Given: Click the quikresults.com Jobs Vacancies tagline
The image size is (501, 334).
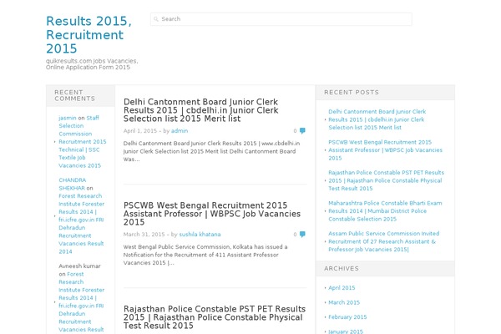Looking at the screenshot, I should (x=92, y=64).
